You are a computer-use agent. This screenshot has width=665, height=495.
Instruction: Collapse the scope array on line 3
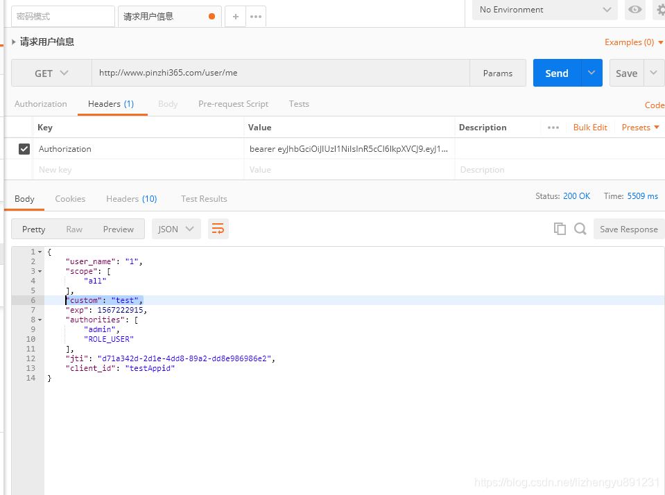[40, 271]
